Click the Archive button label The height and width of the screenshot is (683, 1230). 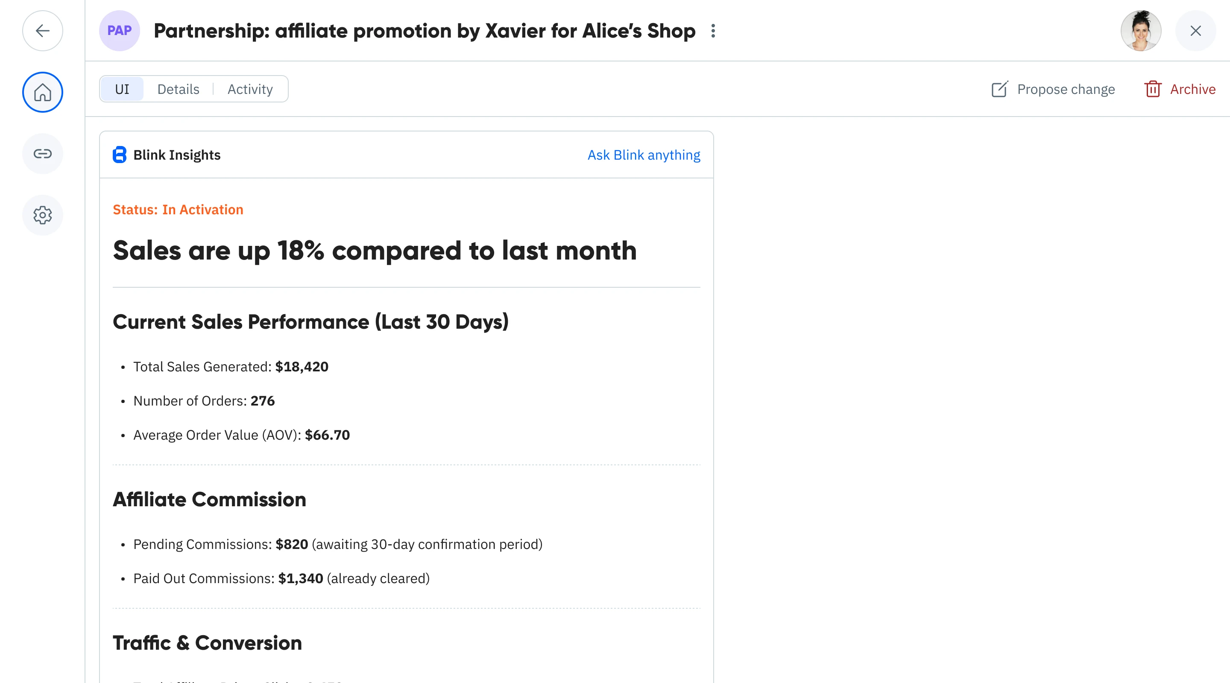click(1192, 89)
